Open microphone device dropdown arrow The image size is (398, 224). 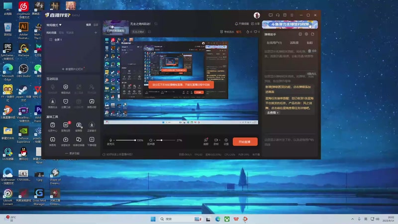click(x=114, y=140)
